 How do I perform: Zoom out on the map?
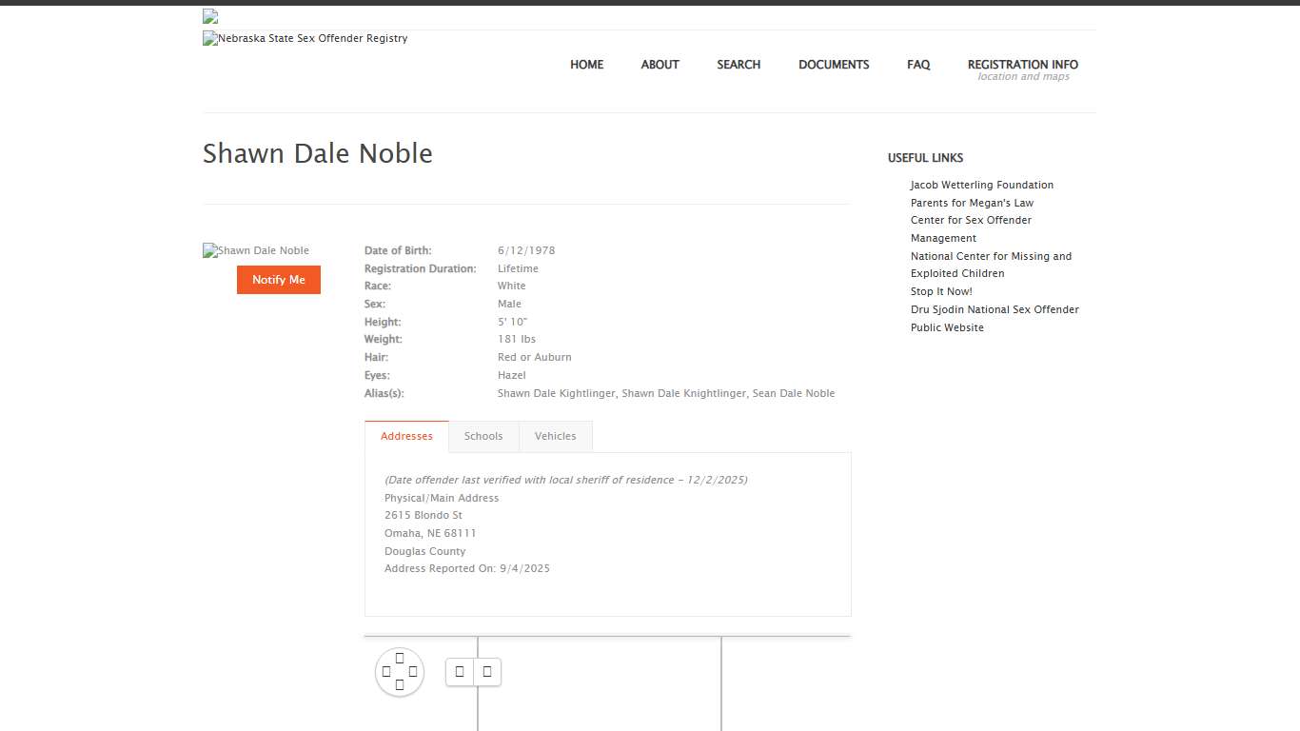point(487,671)
